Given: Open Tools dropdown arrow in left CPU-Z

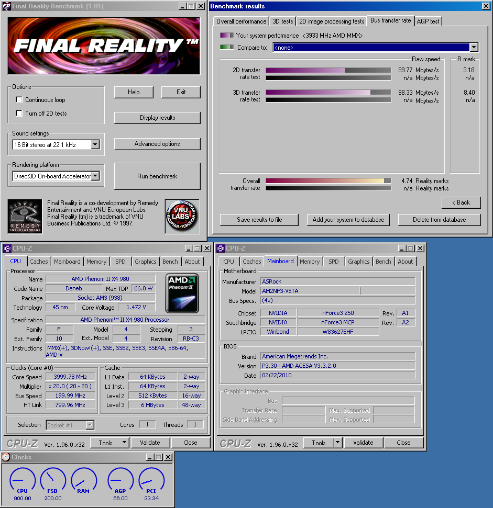Looking at the screenshot, I should 125,443.
